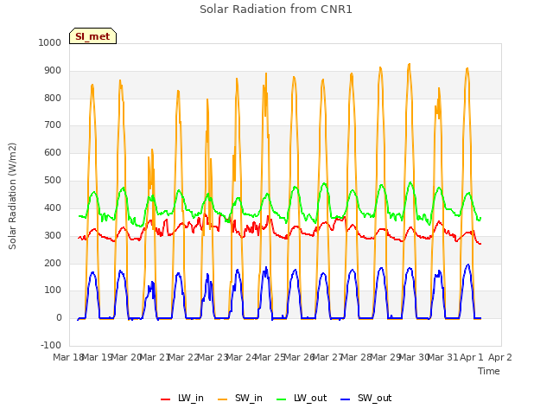Click the Mar 21 SW_in low peak
The height and width of the screenshot is (415, 553).
click(152, 150)
